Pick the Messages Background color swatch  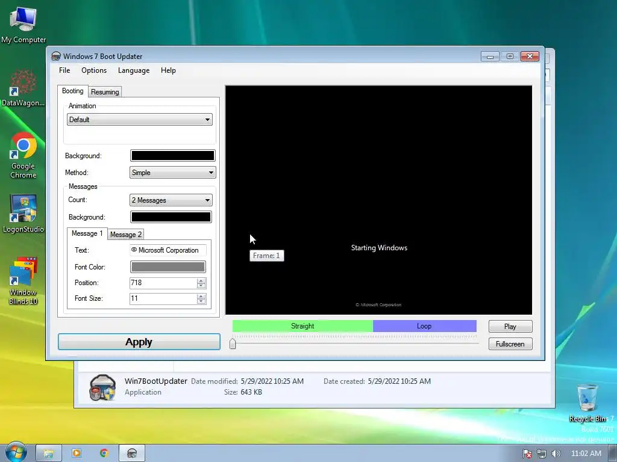coord(171,217)
